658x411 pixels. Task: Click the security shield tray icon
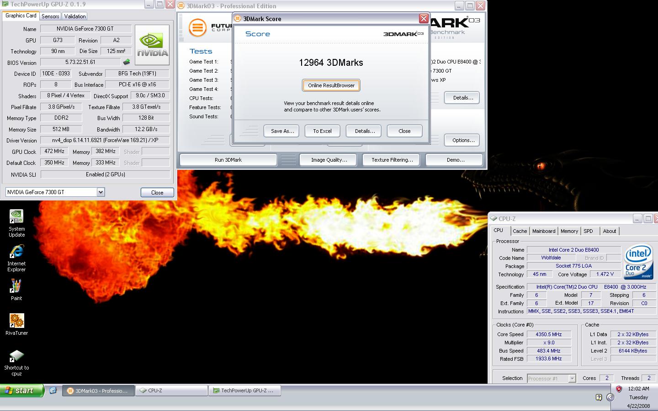619,389
